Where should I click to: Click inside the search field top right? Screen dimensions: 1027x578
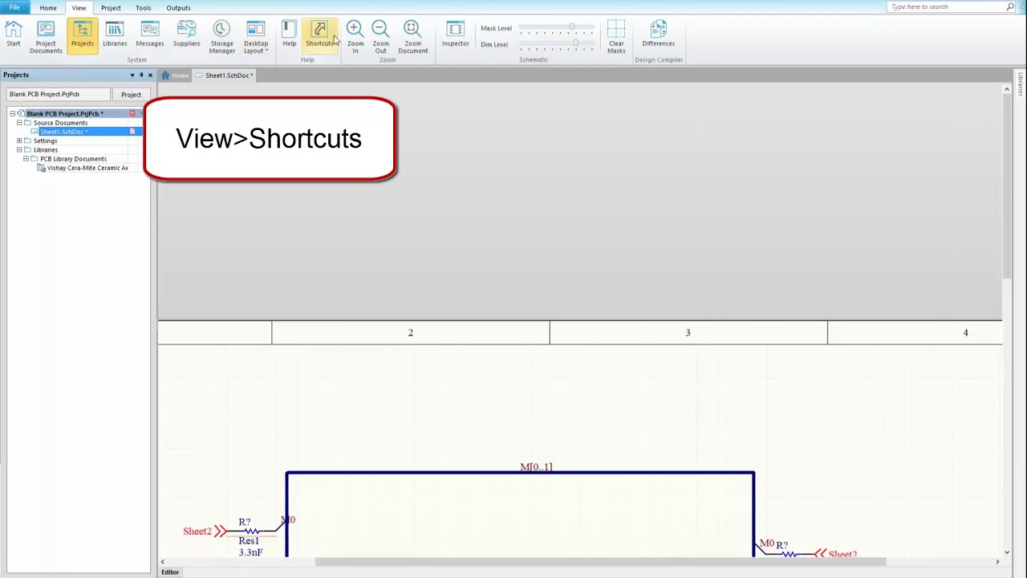pyautogui.click(x=947, y=6)
